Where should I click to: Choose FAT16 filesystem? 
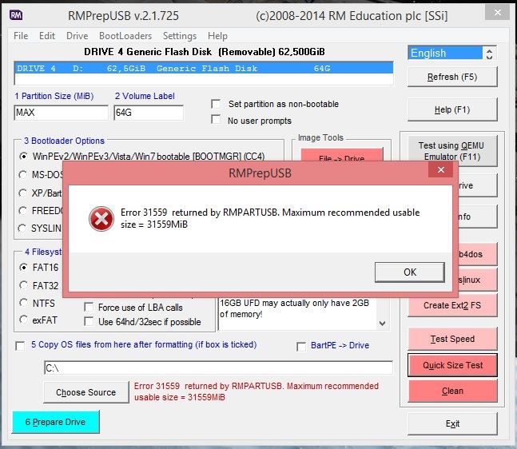[23, 267]
